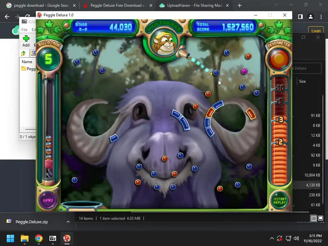Click the Chrome back arrow

pyautogui.click(x=7, y=17)
